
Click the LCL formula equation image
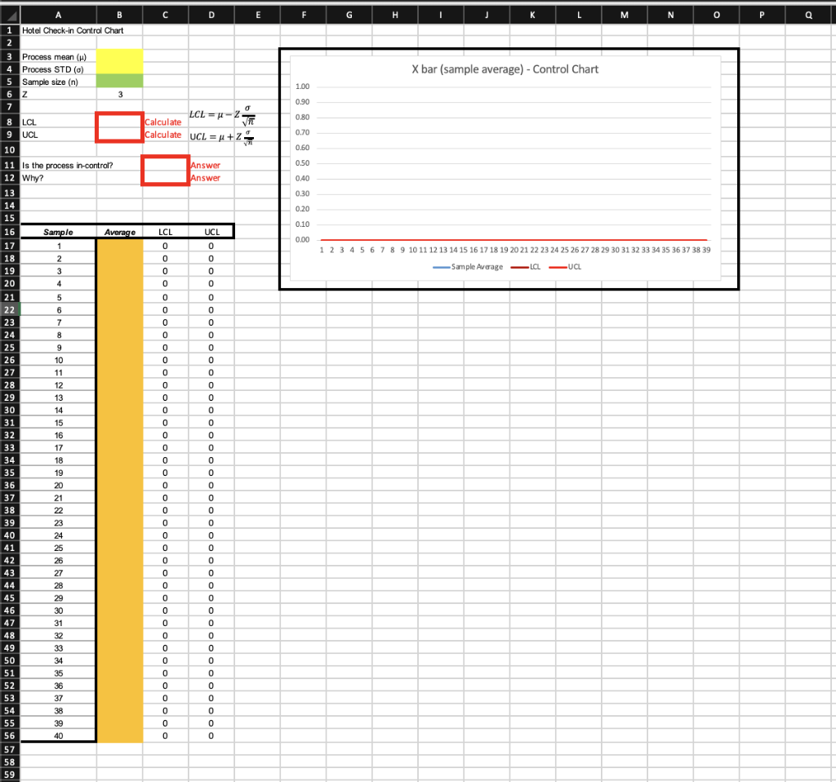coord(222,115)
